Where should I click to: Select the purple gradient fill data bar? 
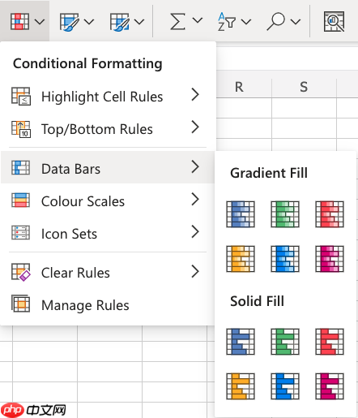click(330, 259)
